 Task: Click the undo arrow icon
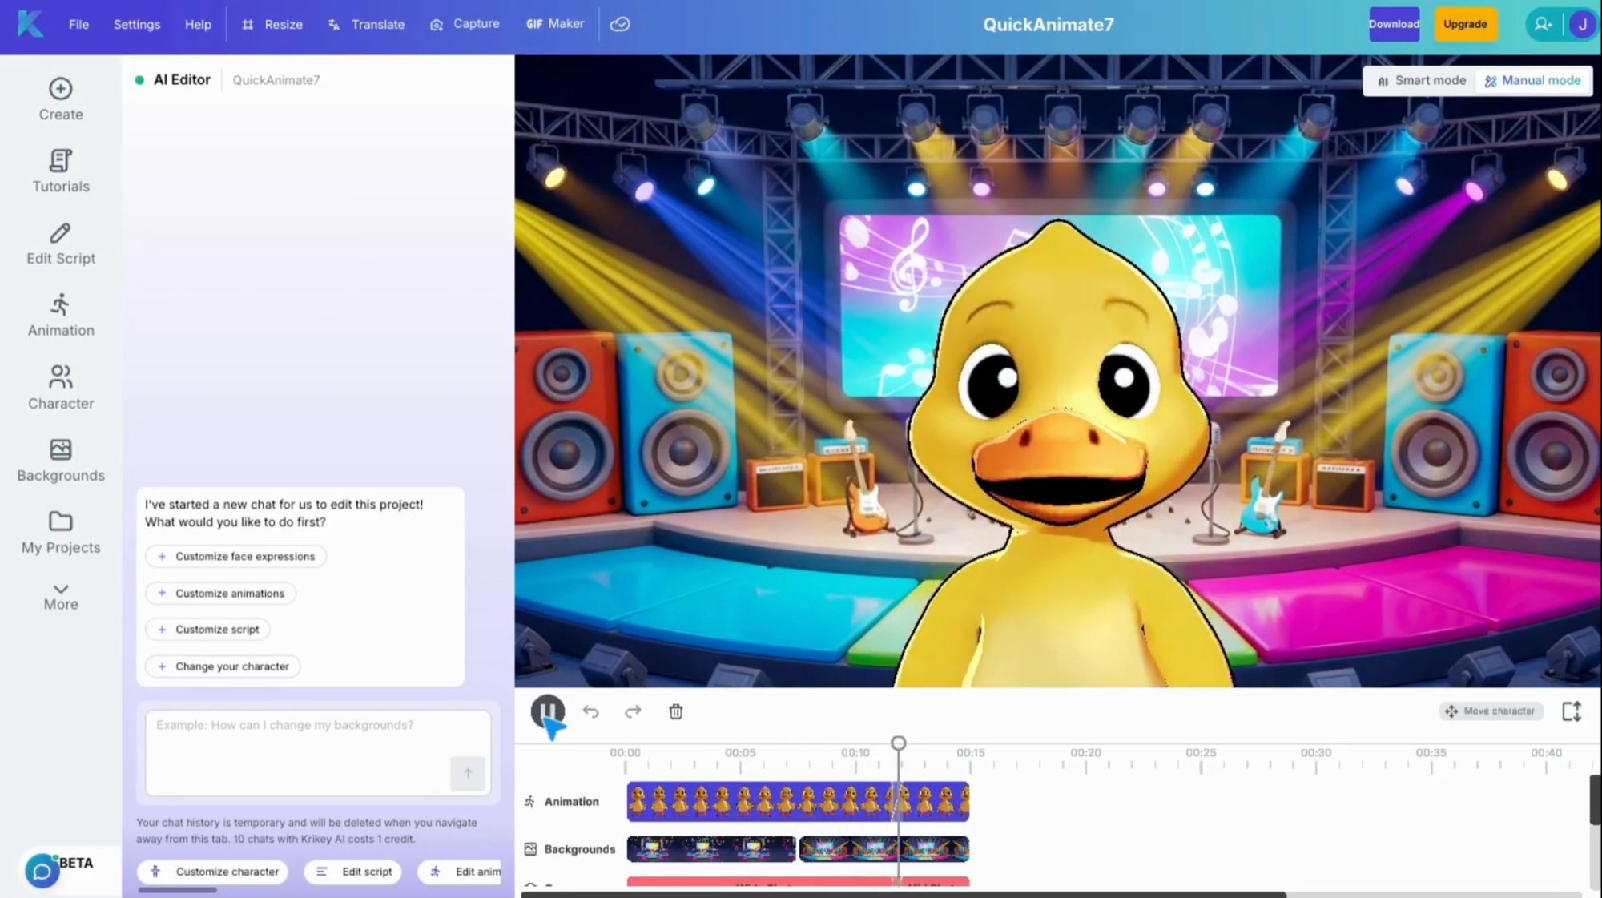(x=590, y=711)
